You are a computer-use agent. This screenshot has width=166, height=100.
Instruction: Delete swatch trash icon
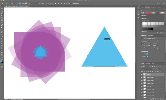pos(163,33)
